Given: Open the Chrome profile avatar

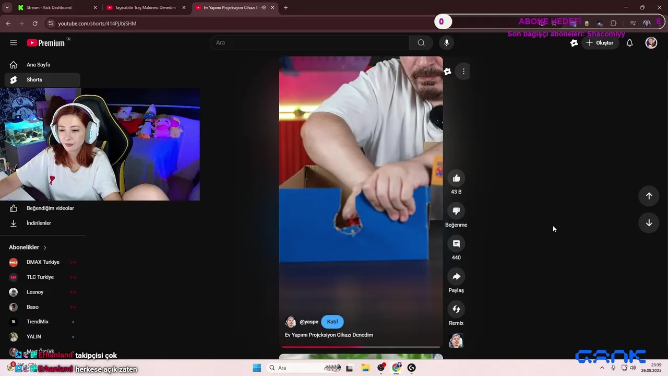Looking at the screenshot, I should [647, 23].
